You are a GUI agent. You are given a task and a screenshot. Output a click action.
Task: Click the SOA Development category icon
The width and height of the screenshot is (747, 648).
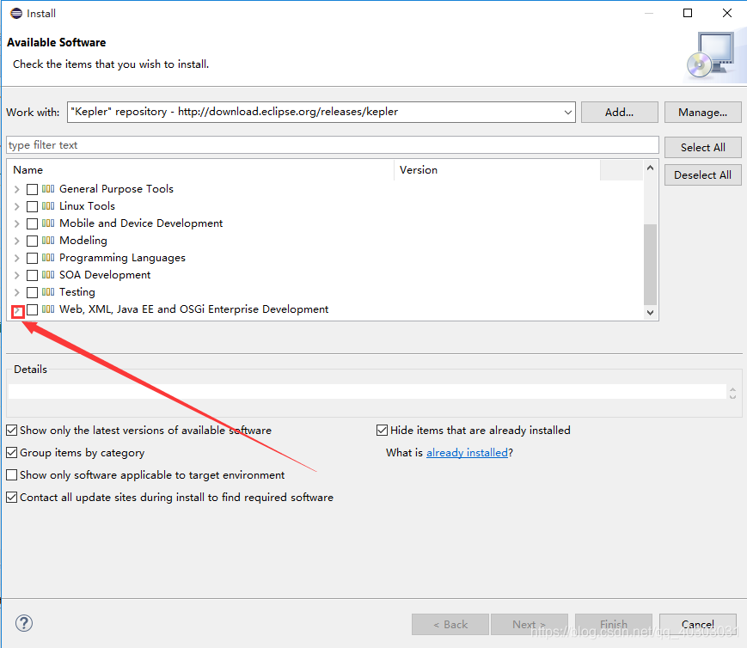pos(48,274)
